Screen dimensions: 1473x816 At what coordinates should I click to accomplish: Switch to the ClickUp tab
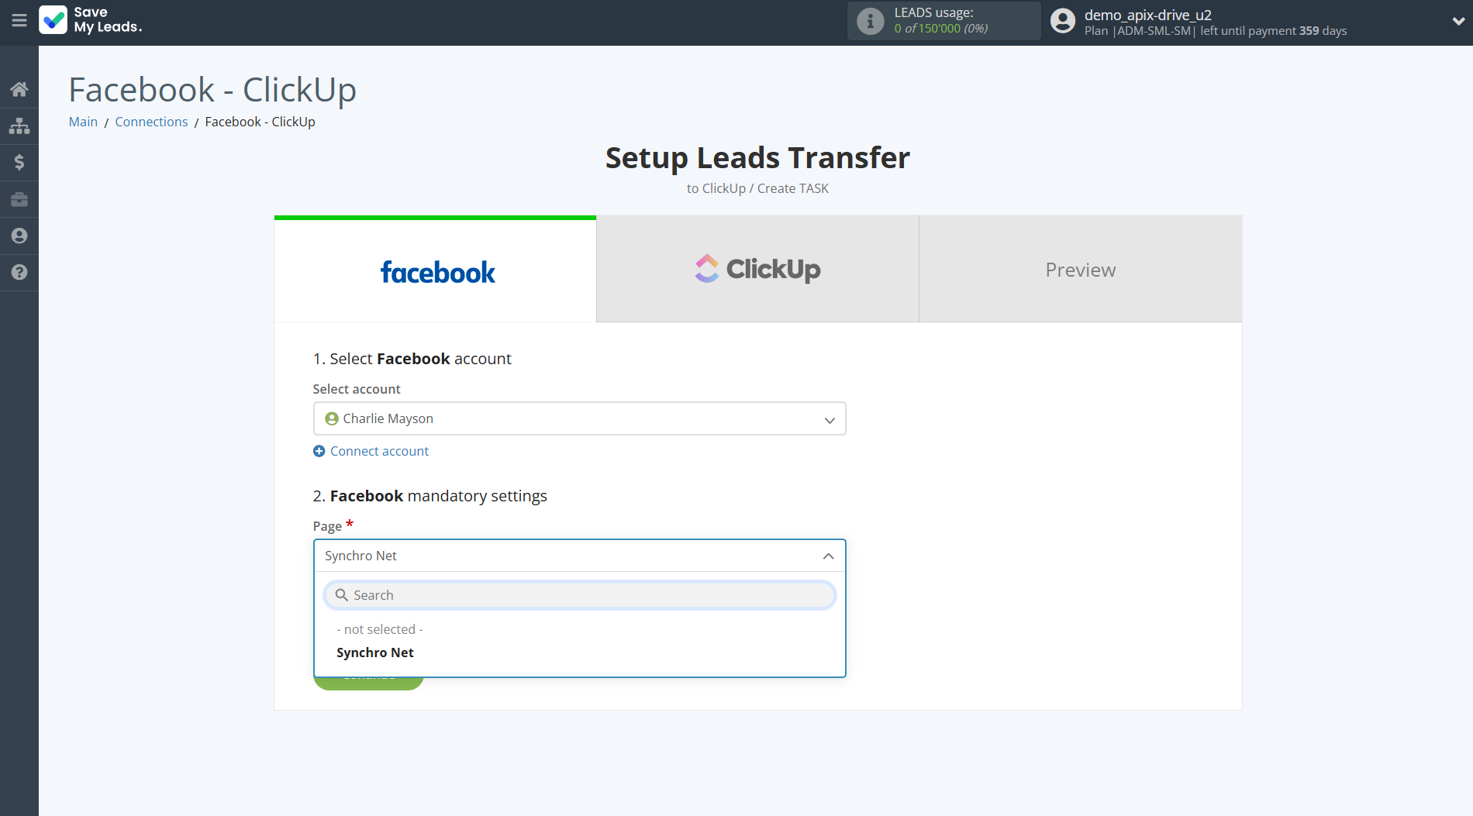pyautogui.click(x=757, y=269)
